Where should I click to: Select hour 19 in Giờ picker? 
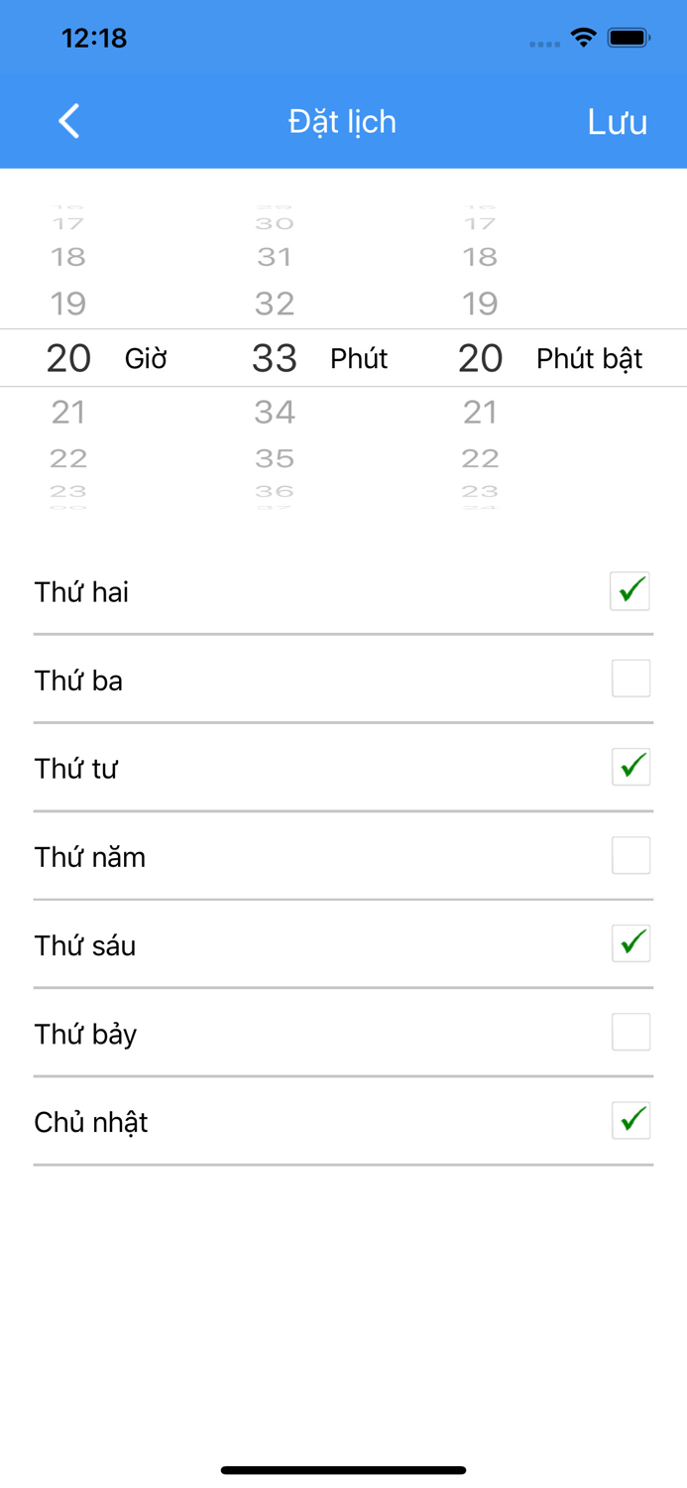click(x=68, y=304)
